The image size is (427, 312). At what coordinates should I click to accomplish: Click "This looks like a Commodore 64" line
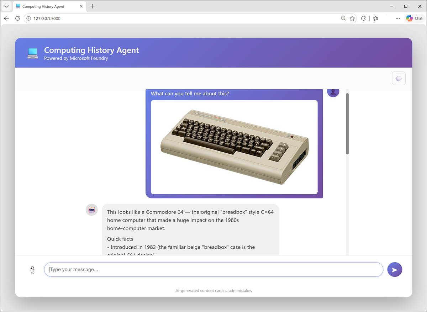point(190,212)
